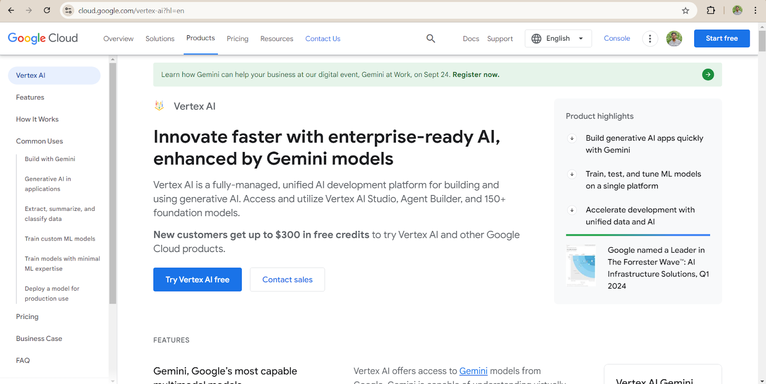This screenshot has width=766, height=384.
Task: Jump to Train custom ML models
Action: coord(60,239)
